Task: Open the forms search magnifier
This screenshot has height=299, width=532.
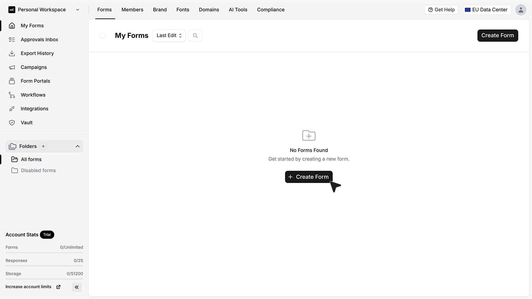Action: tap(195, 35)
